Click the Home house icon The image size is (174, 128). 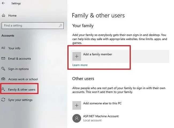3,15
